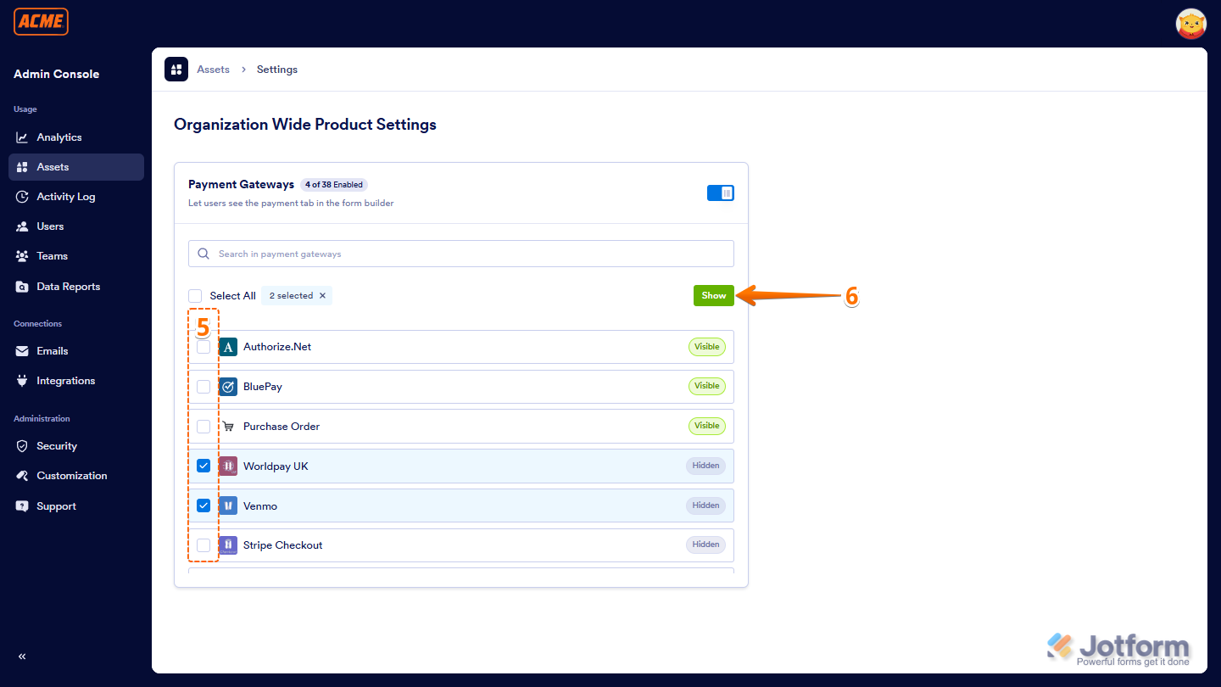
Task: Click the BluePay gateway icon
Action: [x=227, y=386]
